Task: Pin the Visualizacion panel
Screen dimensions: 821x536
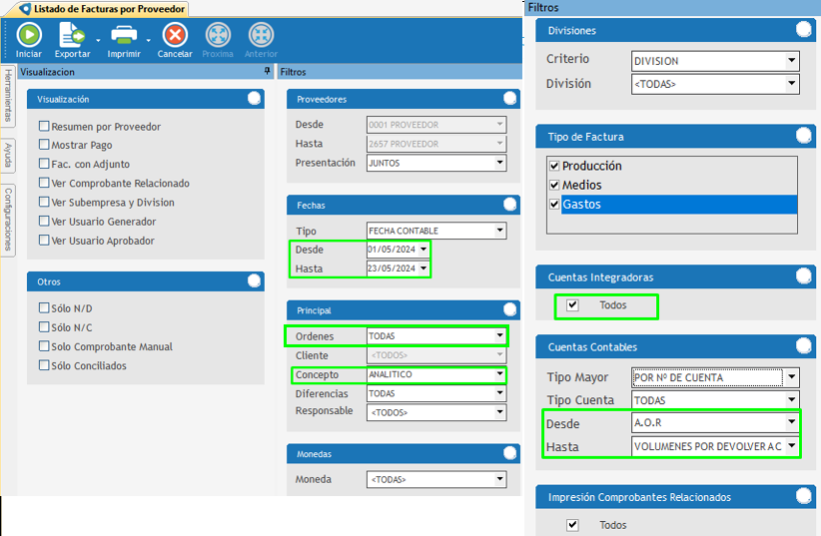Action: click(x=267, y=72)
